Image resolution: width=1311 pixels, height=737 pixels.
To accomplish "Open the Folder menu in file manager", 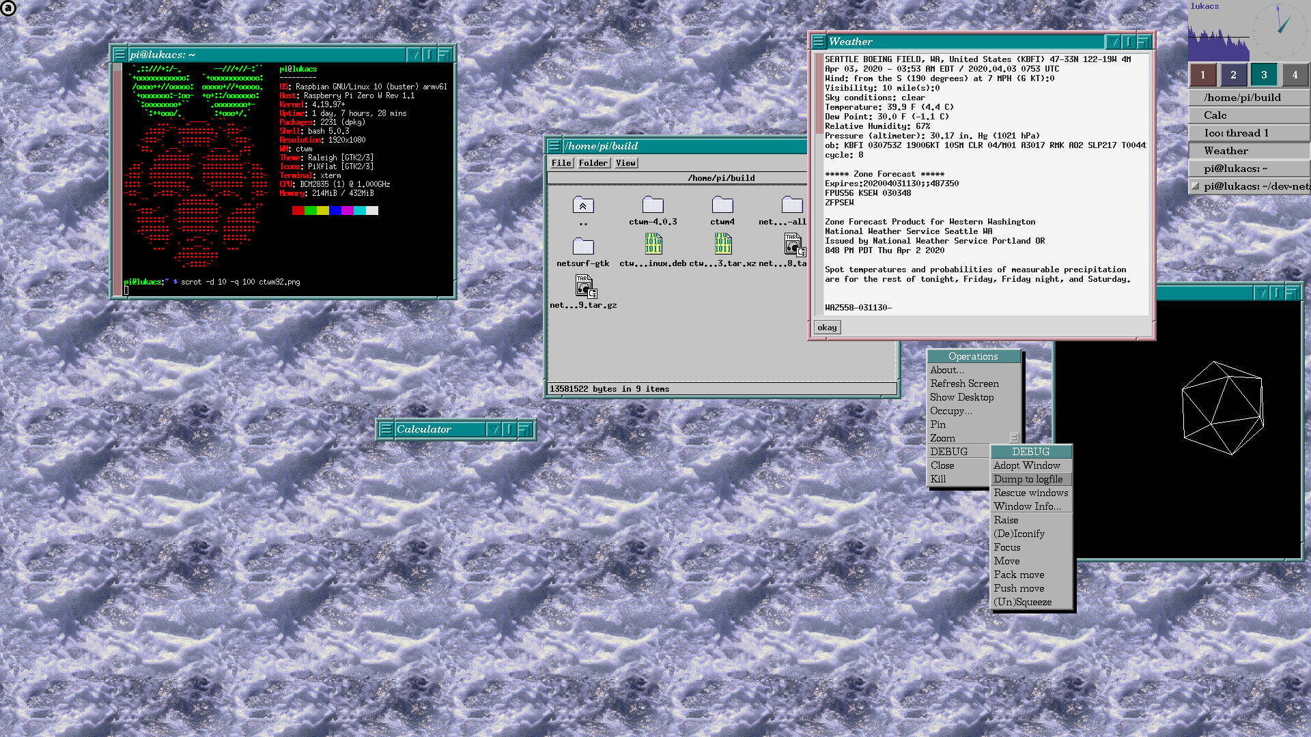I will click(x=593, y=163).
